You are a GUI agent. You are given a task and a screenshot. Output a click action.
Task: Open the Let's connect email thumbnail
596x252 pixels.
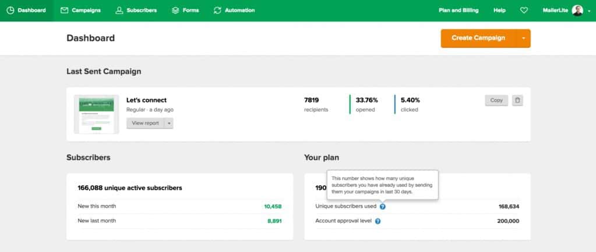[x=97, y=114]
